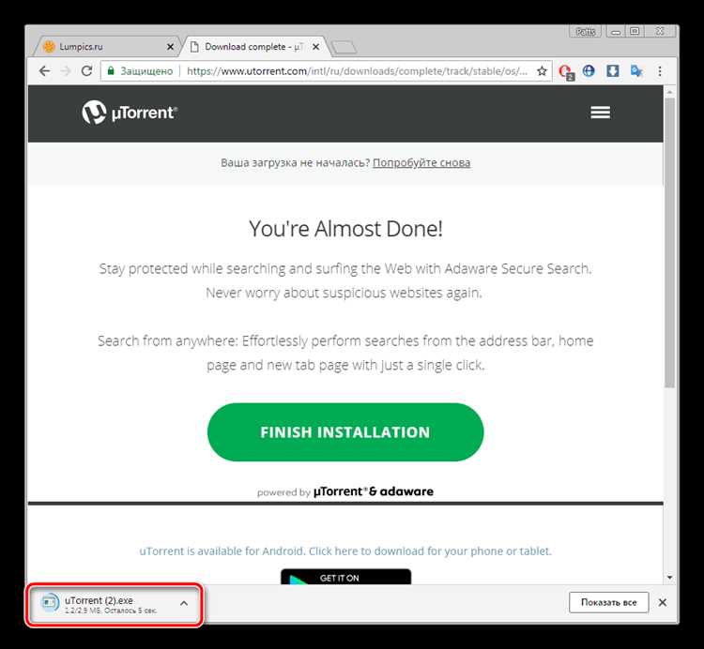Click the red extension icon with badge
Viewport: 704px width, 649px height.
pyautogui.click(x=566, y=72)
